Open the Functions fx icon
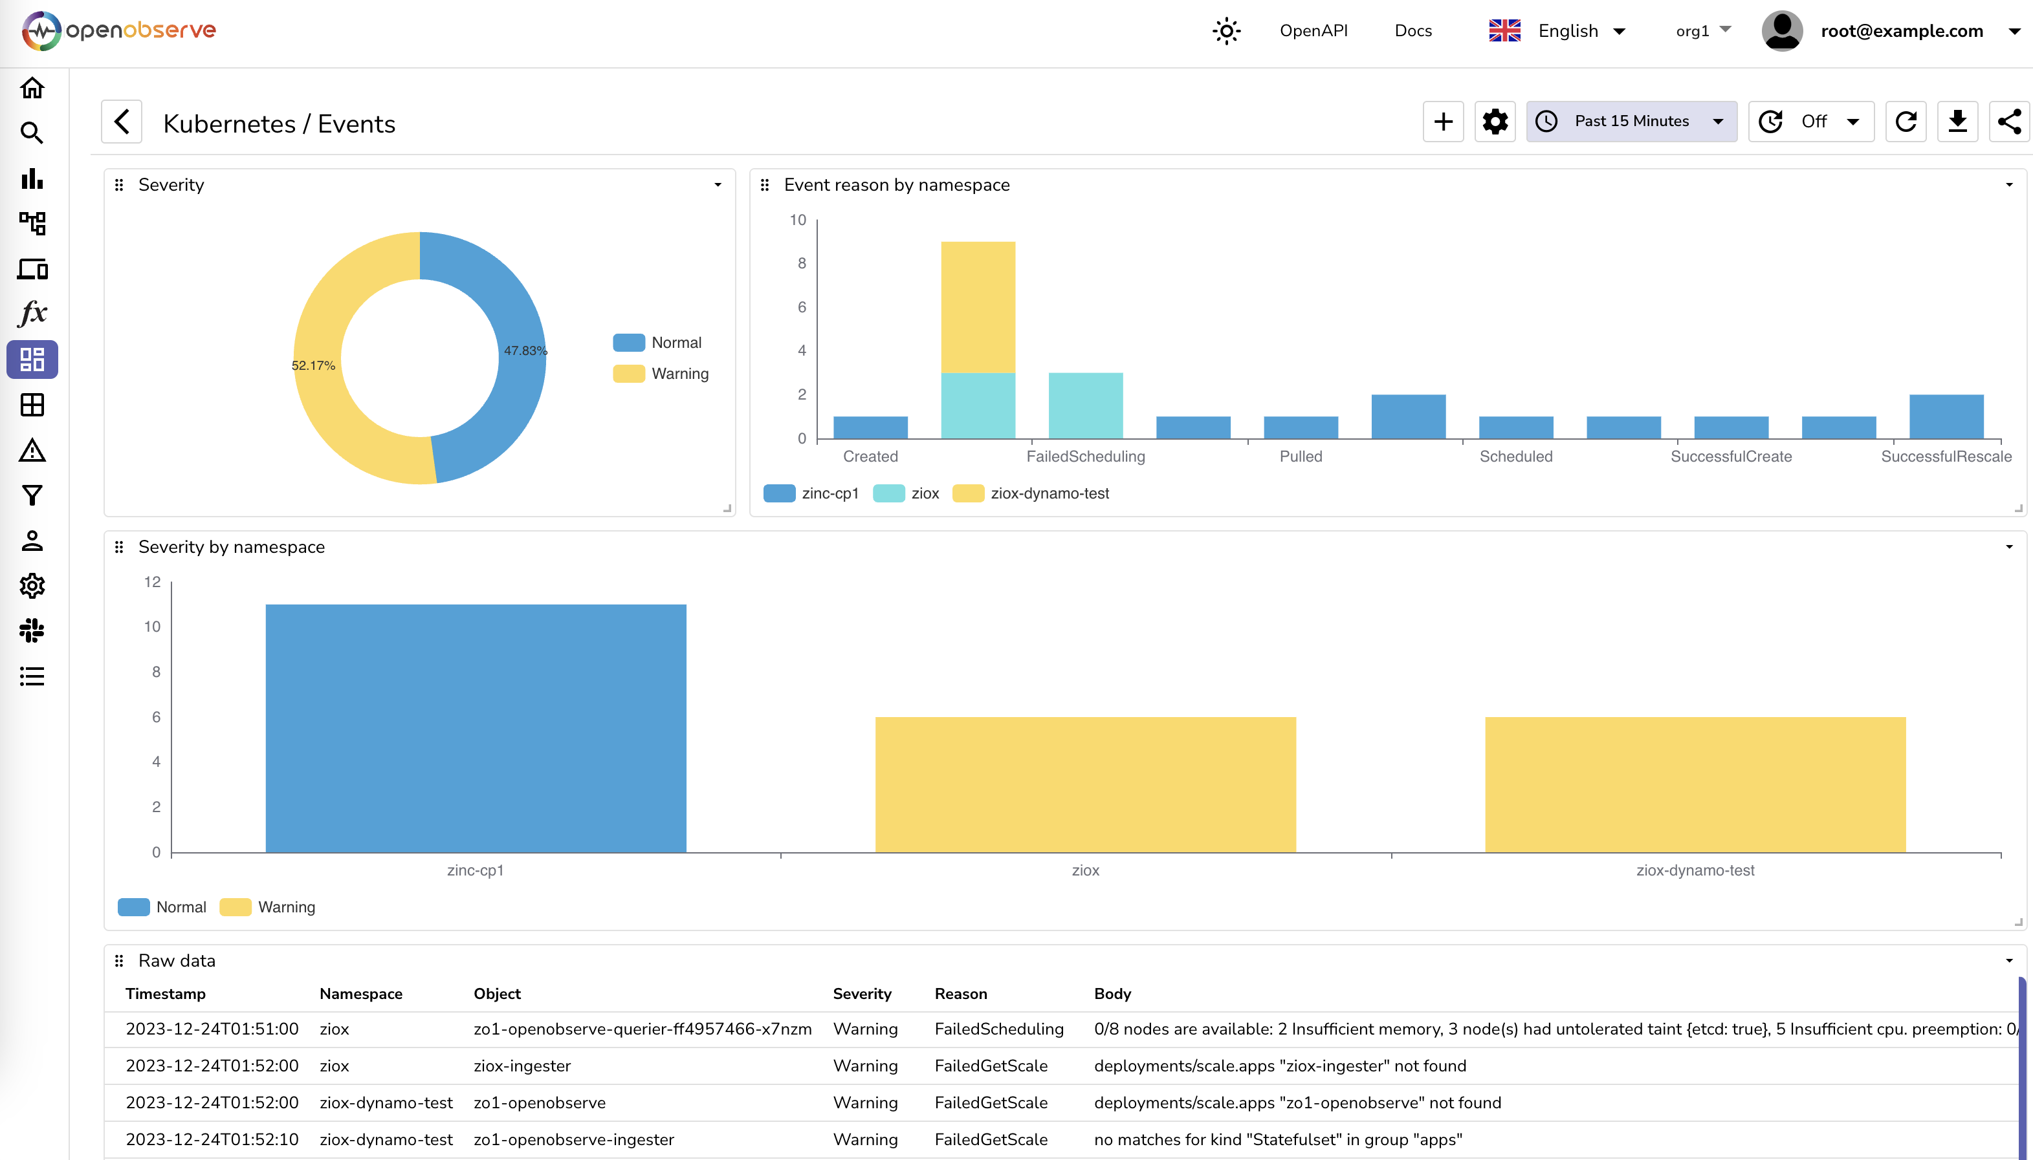Viewport: 2033px width, 1160px height. [x=32, y=314]
